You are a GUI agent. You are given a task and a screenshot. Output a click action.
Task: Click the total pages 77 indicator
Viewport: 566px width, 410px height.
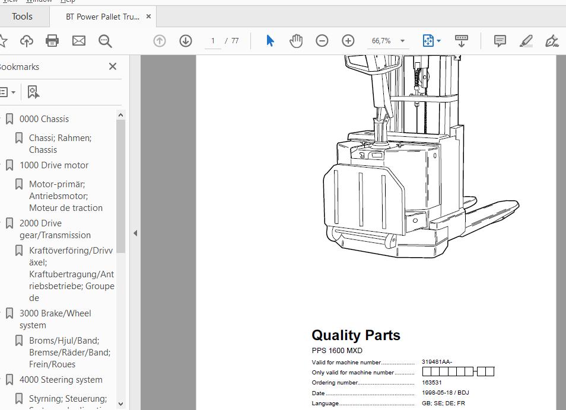(235, 41)
